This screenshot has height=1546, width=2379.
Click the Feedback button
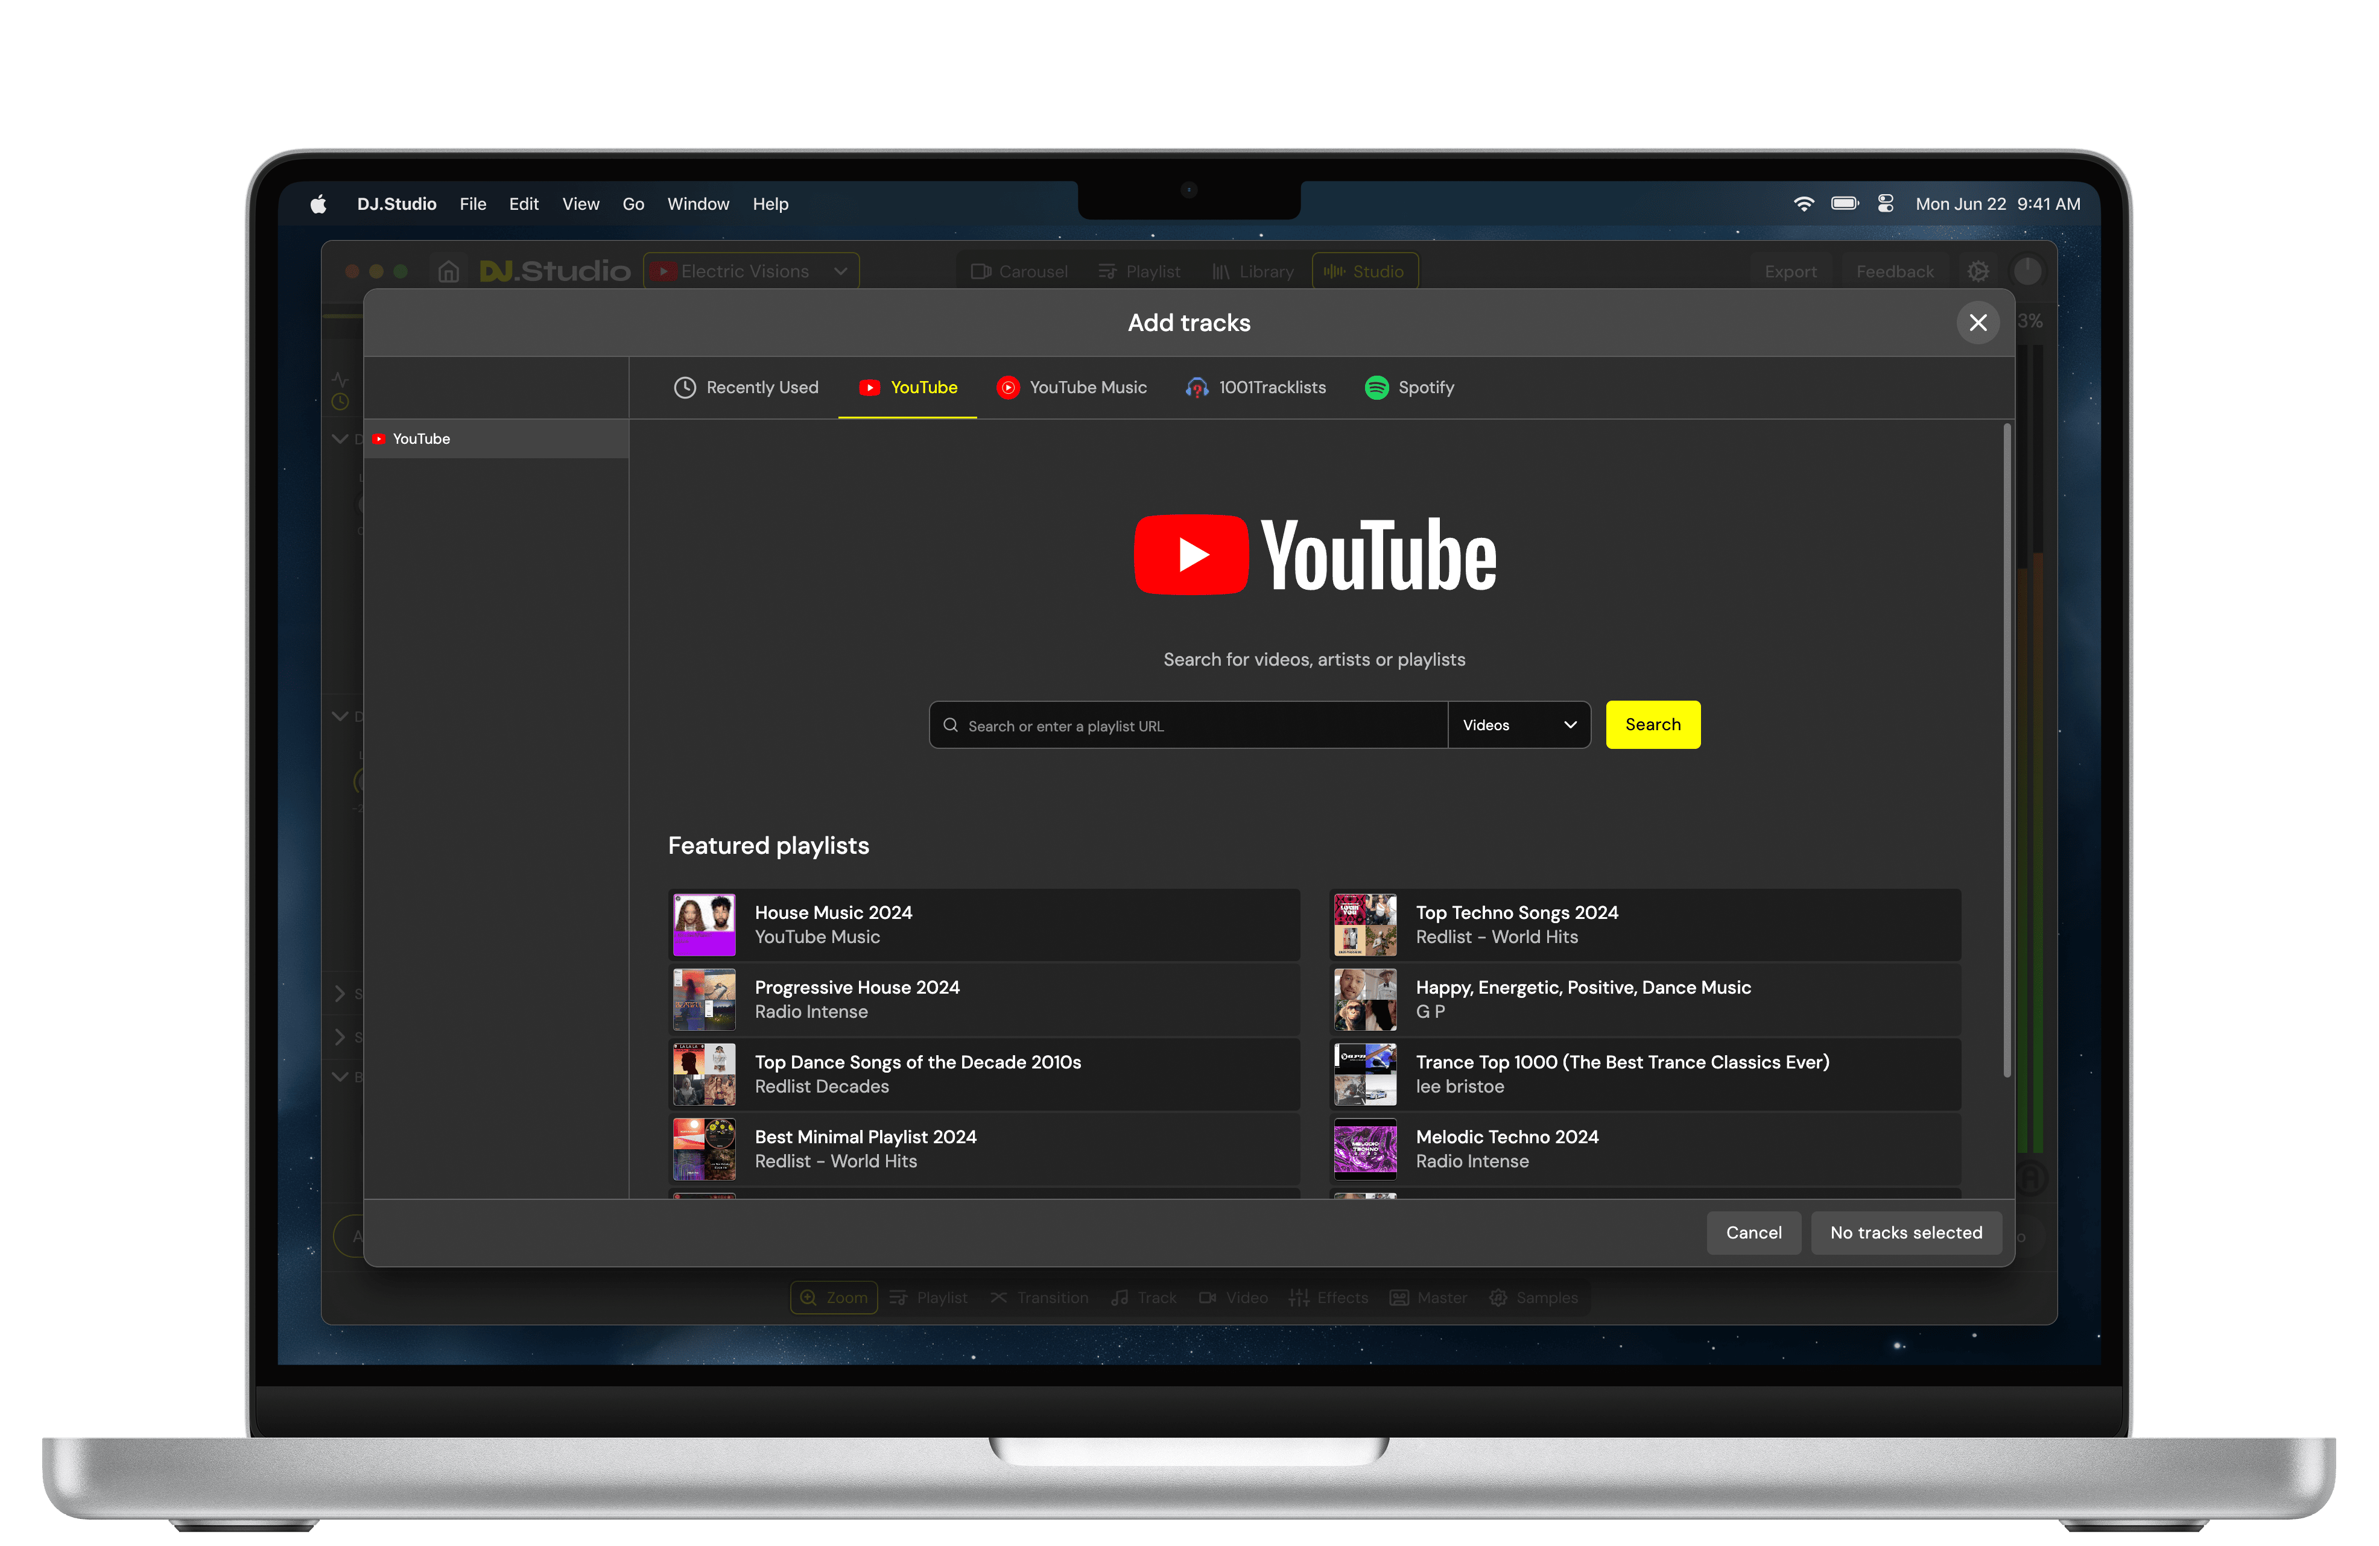click(1894, 272)
